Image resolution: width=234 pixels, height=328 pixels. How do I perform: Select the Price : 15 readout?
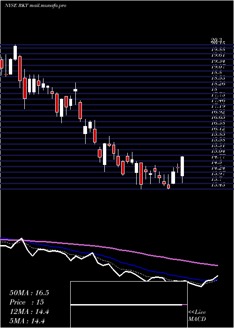coord(27,302)
